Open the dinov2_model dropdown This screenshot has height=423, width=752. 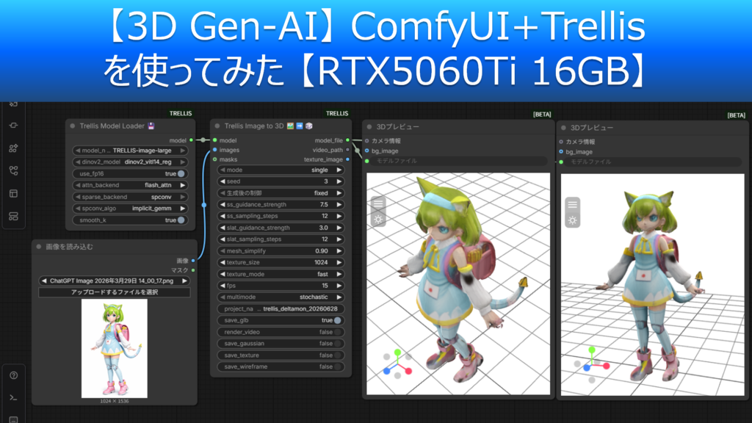point(130,162)
